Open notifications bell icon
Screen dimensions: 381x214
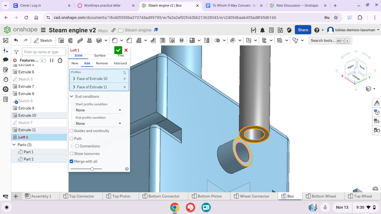pyautogui.click(x=262, y=30)
